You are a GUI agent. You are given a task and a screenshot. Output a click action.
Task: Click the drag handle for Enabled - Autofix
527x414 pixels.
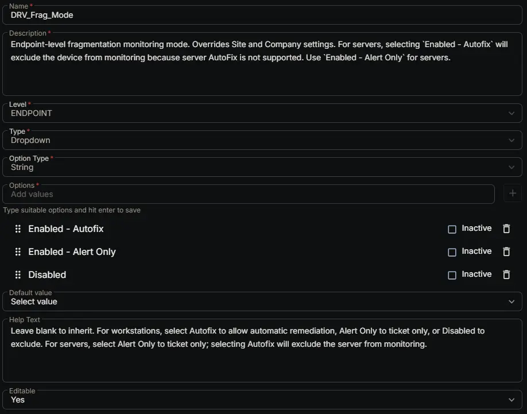[18, 229]
